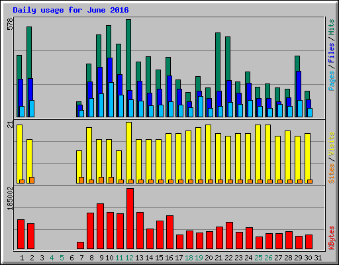The width and height of the screenshot is (339, 265).
Task: Click day 16 on the x-axis
Action: (169, 258)
